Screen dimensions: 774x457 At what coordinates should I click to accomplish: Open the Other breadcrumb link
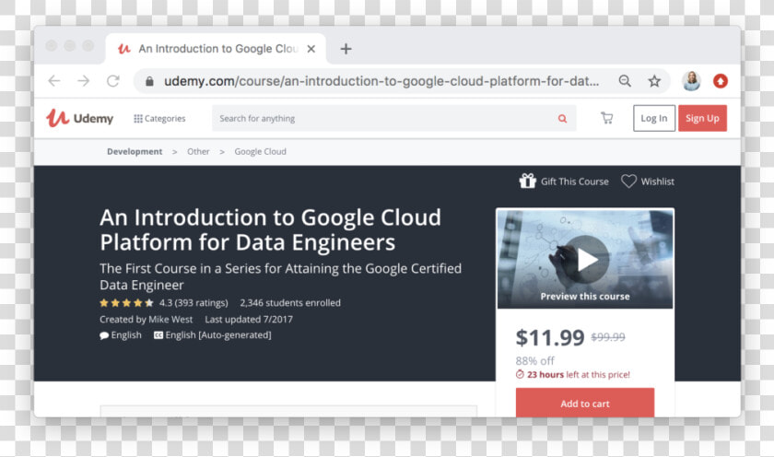(x=198, y=151)
